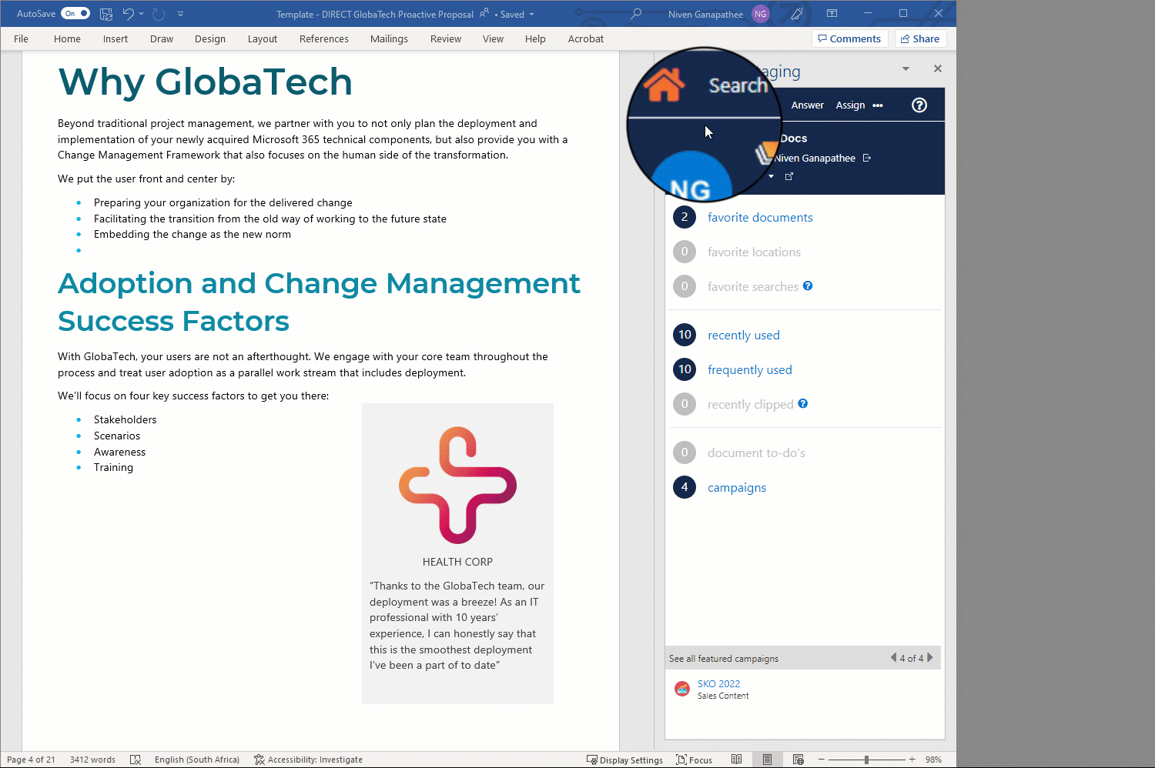The width and height of the screenshot is (1155, 768).
Task: Click the Coming Soon pen icon
Action: coord(797,14)
